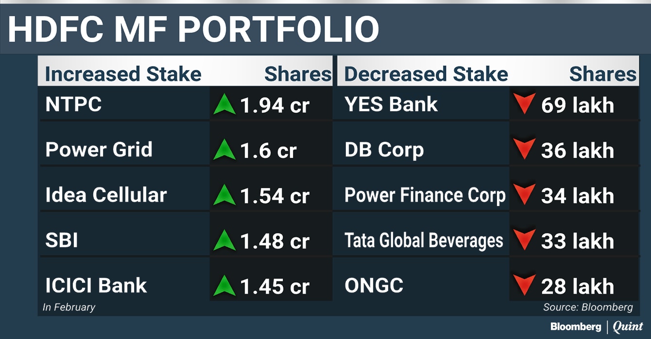Viewport: 651px width, 339px height.
Task: Click the HDFC MF PORTFOLIO title
Action: pyautogui.click(x=193, y=29)
